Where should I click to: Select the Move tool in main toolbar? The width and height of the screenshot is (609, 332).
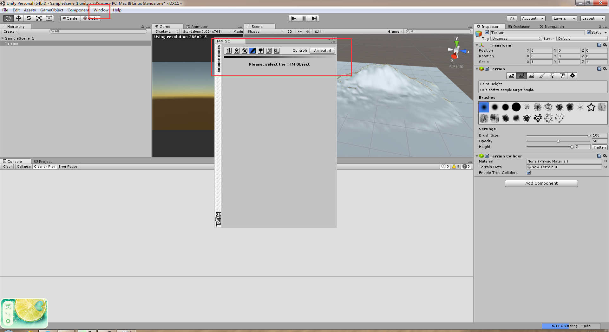(18, 18)
